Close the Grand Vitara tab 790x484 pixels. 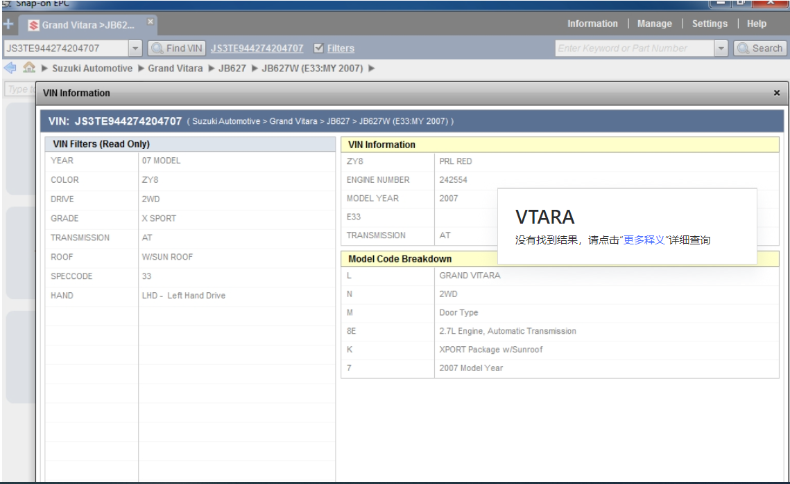click(x=150, y=21)
